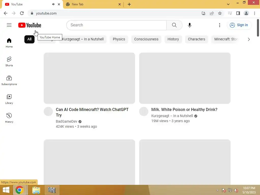260x195 pixels.
Task: Show more filter chips with right arrow
Action: pos(249,39)
